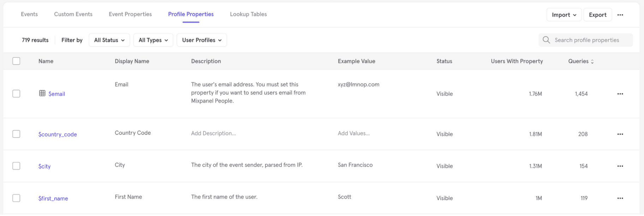
Task: Click the xyz@lmnop.com example value
Action: 358,84
